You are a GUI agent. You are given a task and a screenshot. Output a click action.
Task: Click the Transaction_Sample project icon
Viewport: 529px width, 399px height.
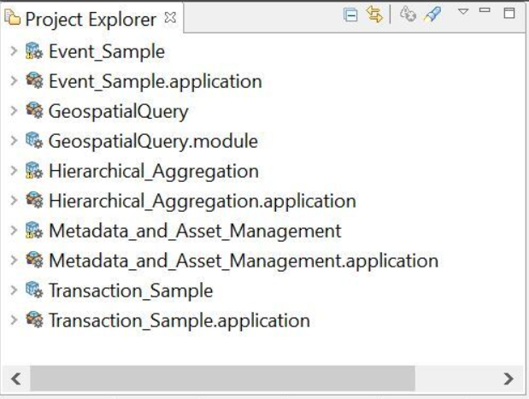(34, 291)
